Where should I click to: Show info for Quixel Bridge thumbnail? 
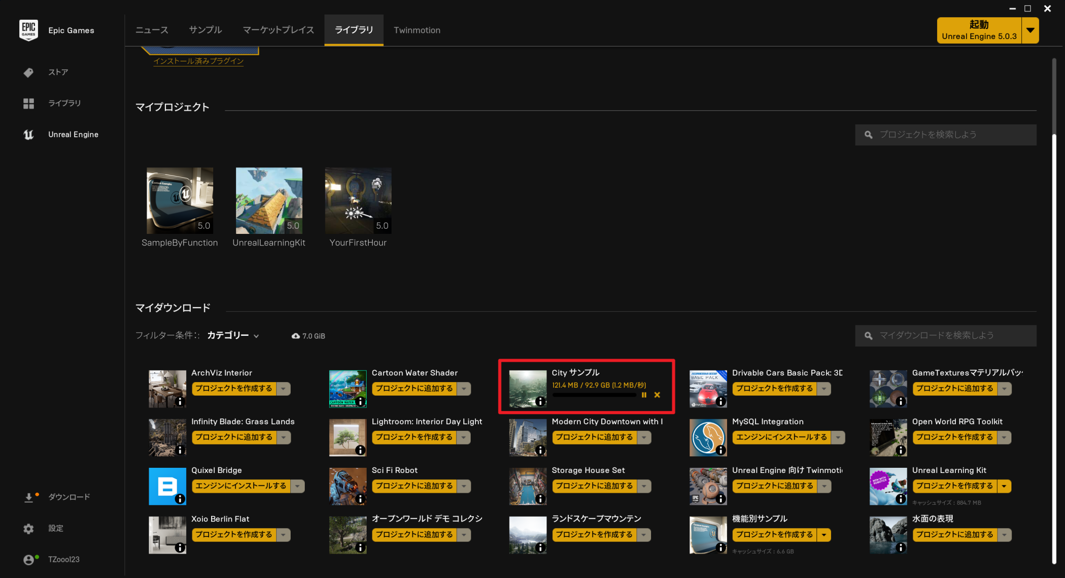[180, 499]
